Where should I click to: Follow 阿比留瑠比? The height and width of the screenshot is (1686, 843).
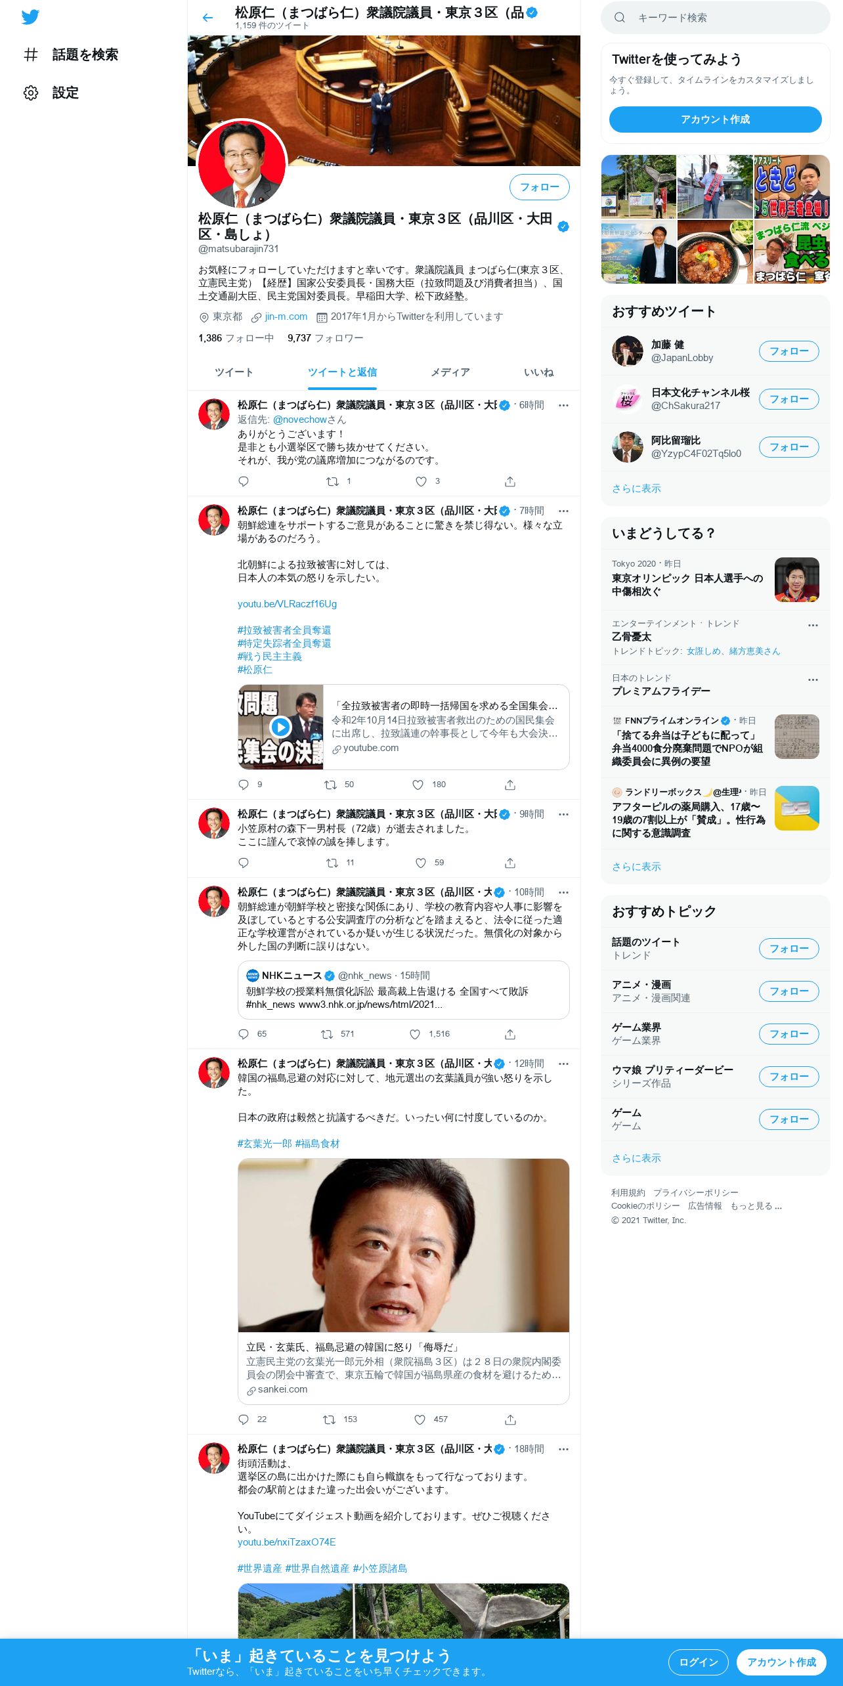pos(789,447)
